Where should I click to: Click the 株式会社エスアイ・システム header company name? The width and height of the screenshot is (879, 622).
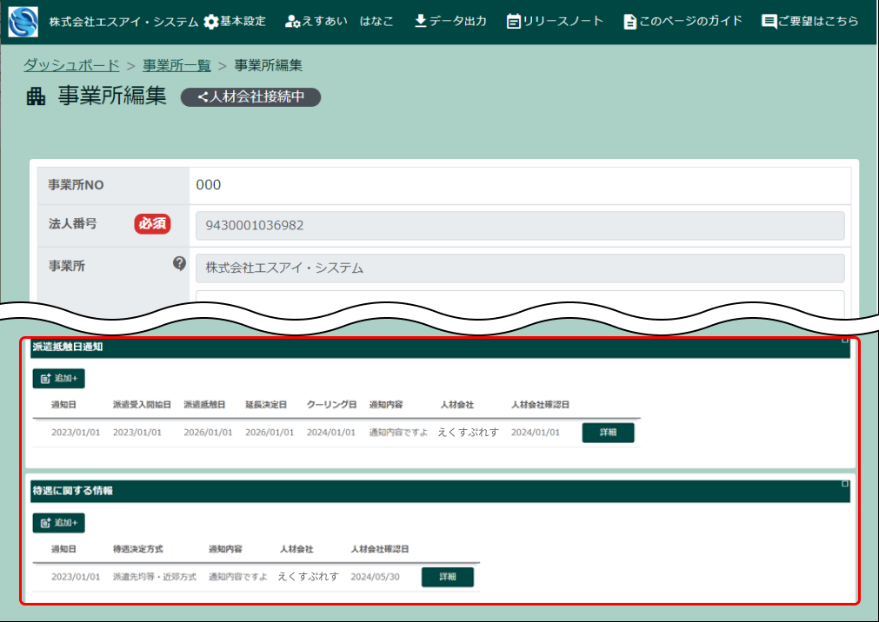(123, 22)
